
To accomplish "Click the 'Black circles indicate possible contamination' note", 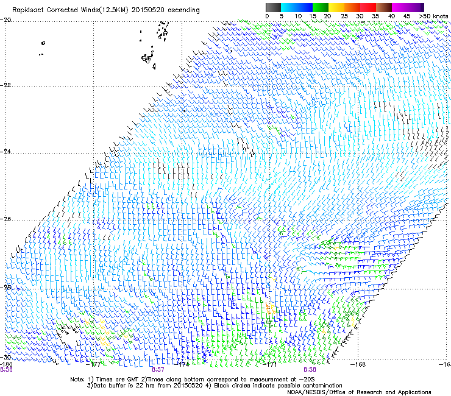I will (x=278, y=386).
